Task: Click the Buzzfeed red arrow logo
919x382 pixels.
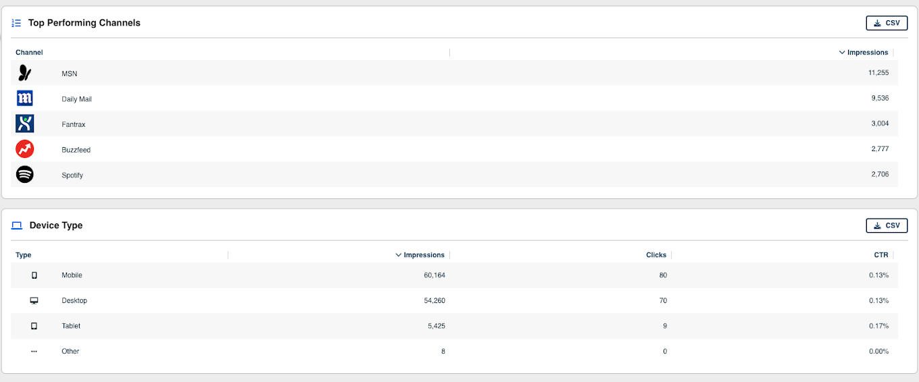Action: point(24,149)
